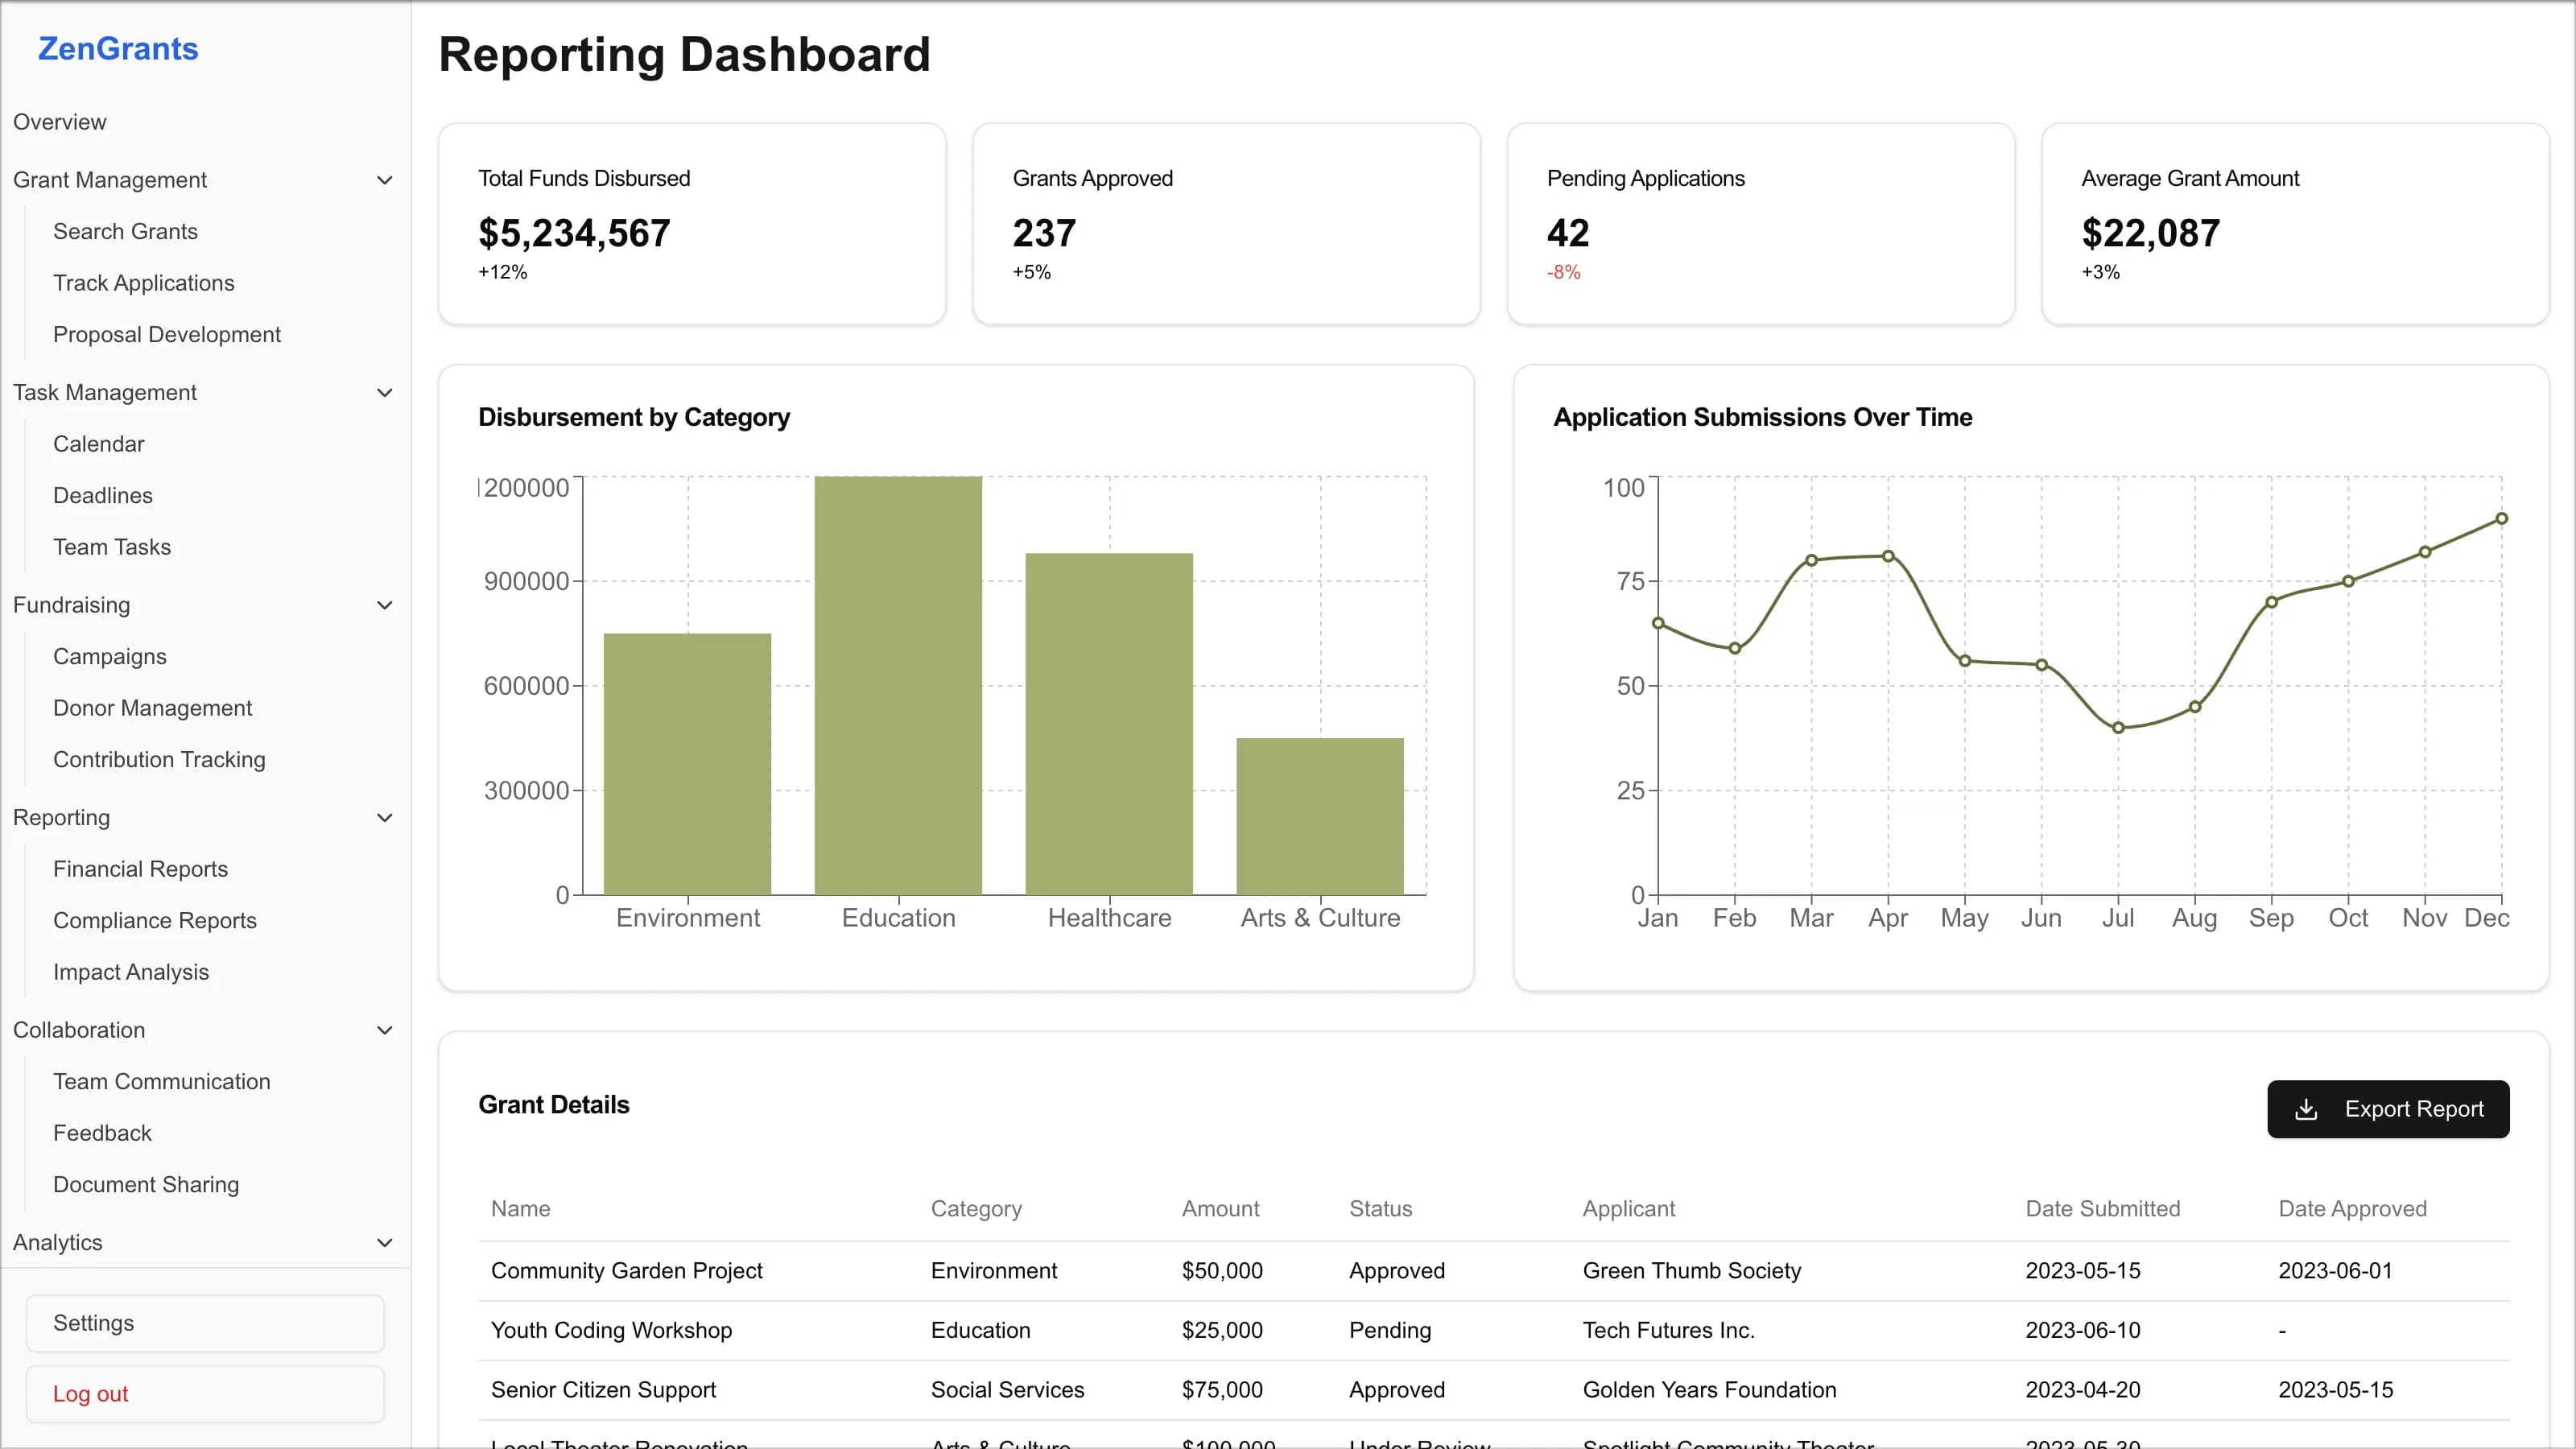2576x1449 pixels.
Task: Open Contribution Tracking page
Action: [159, 759]
